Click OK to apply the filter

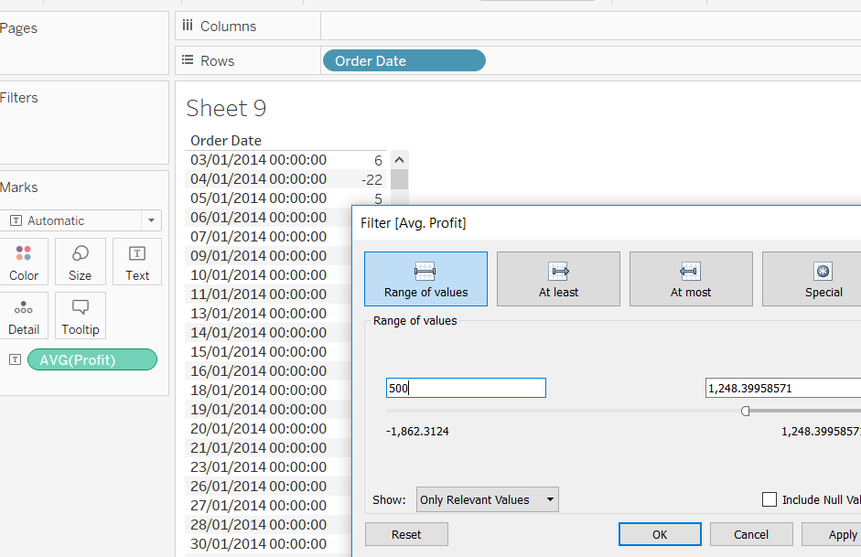coord(659,534)
